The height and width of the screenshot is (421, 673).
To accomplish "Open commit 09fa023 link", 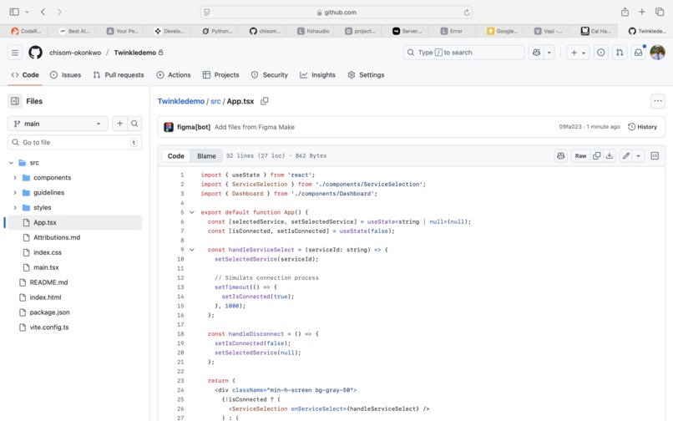I will (570, 127).
